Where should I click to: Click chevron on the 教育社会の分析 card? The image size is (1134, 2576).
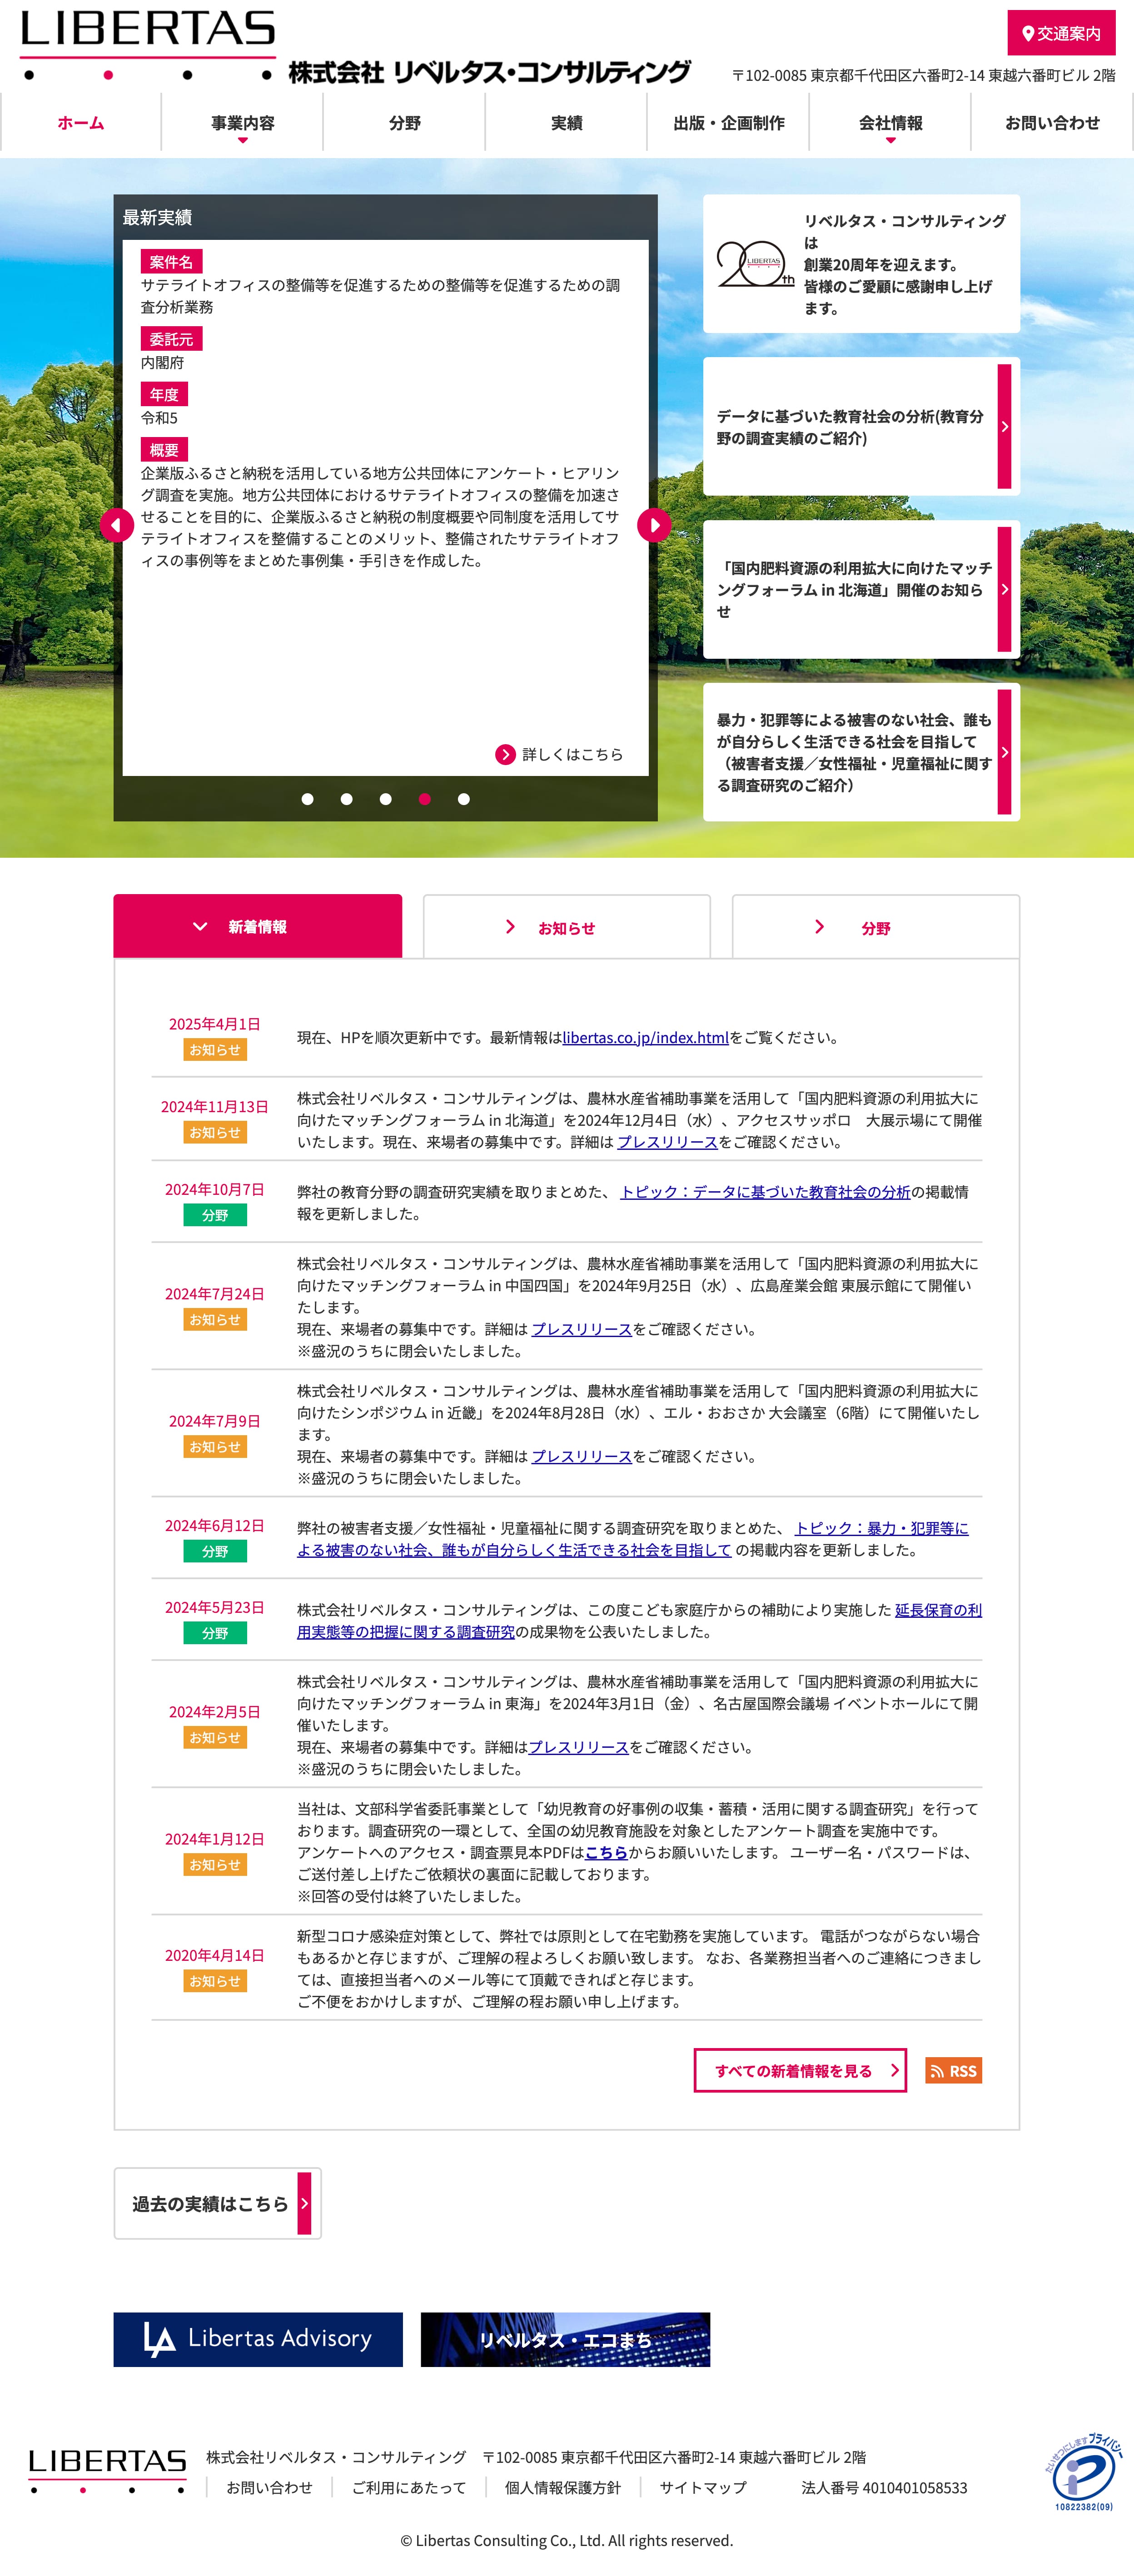pos(1004,427)
